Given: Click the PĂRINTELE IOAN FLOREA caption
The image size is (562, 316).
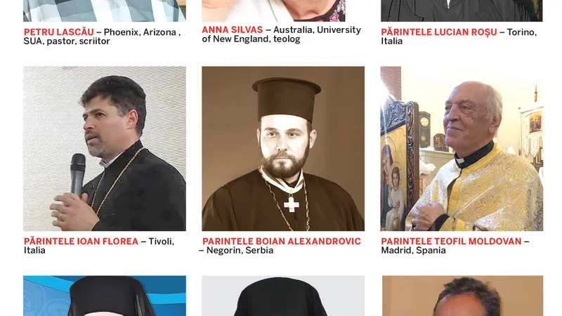Looking at the screenshot, I should (x=81, y=242).
